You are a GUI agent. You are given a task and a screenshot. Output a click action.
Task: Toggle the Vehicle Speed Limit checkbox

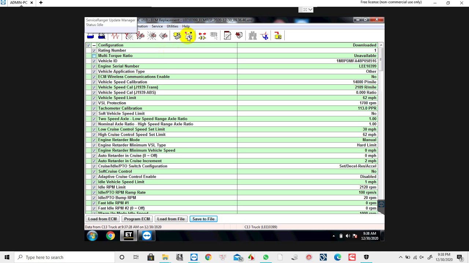[94, 98]
